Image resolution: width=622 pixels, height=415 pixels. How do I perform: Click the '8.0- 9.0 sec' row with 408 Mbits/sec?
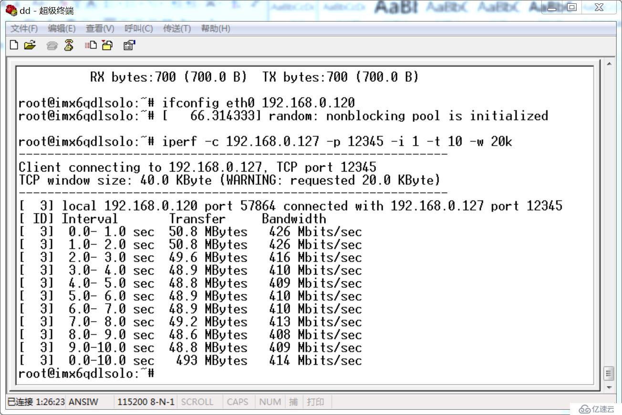[190, 335]
